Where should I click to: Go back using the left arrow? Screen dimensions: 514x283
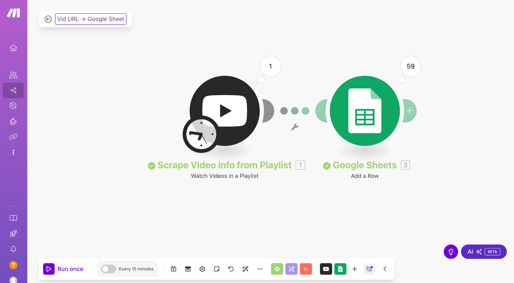tap(48, 19)
